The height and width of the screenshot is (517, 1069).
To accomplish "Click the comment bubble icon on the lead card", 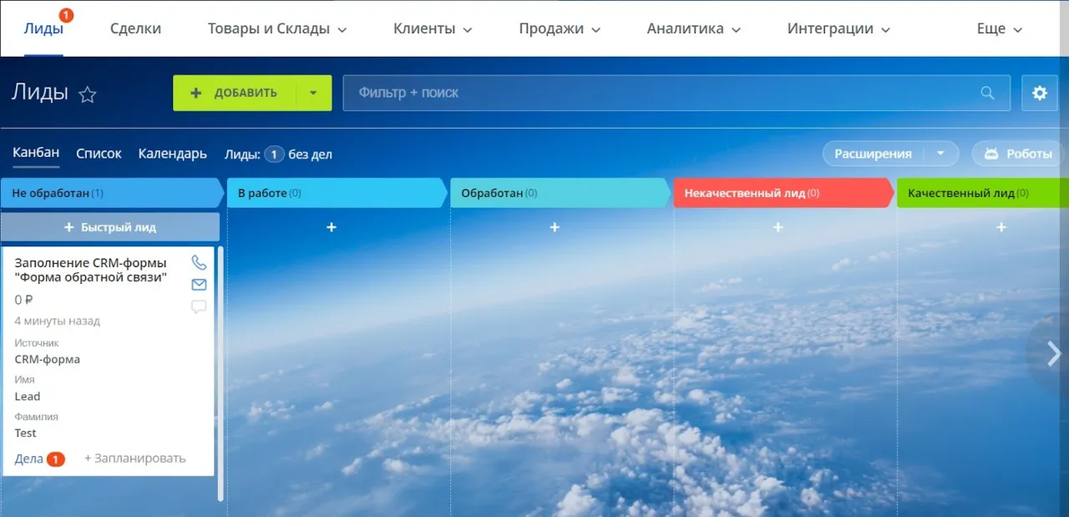I will [199, 306].
